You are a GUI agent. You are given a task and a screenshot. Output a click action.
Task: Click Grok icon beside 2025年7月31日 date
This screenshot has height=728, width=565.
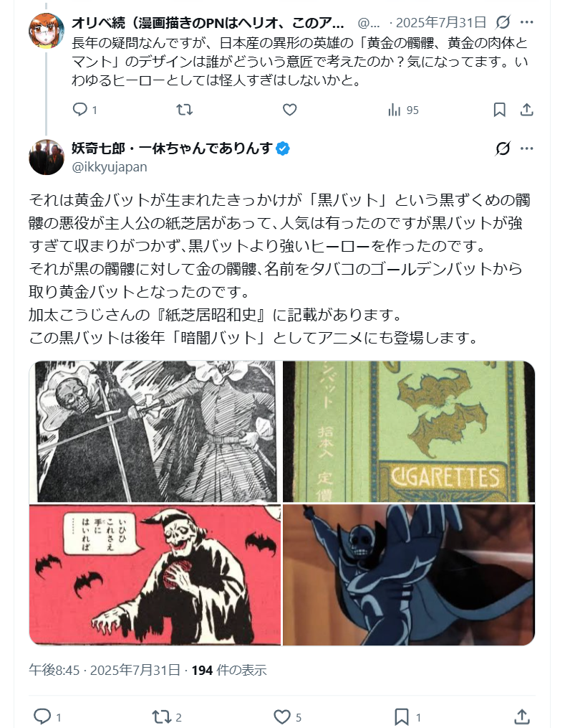[x=503, y=22]
